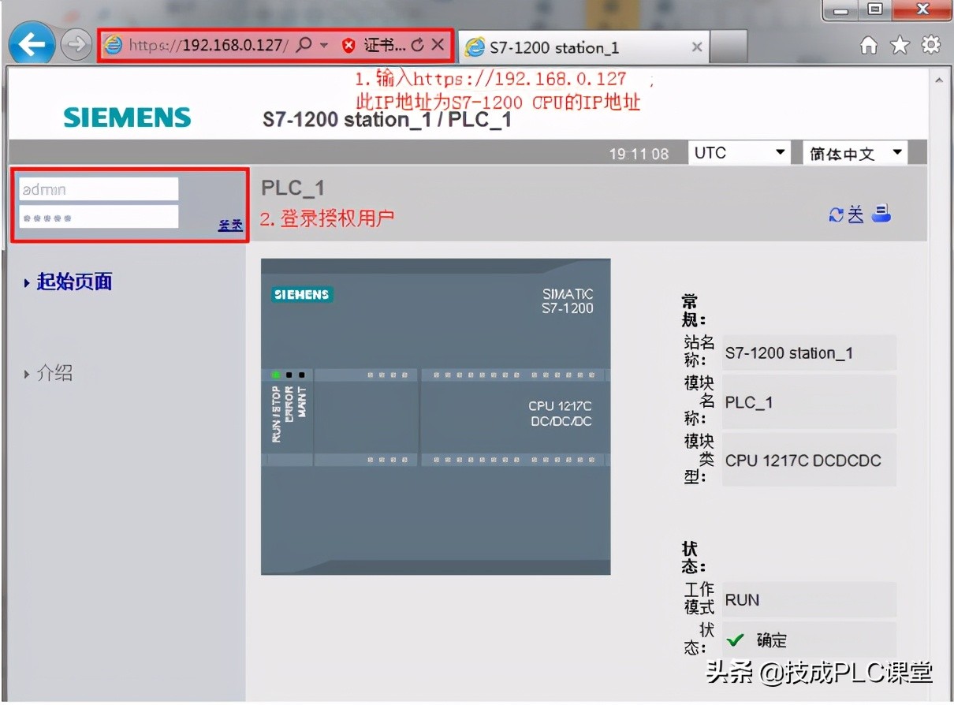
Task: Click the 登录 link to log in
Action: (230, 224)
